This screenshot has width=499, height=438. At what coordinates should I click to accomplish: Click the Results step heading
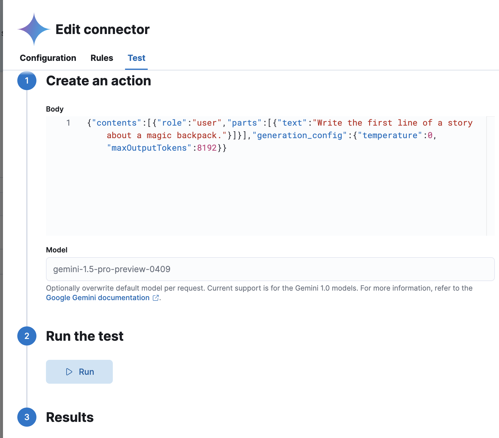(x=70, y=417)
